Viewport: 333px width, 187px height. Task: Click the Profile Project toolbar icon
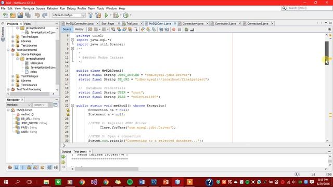[x=126, y=15]
